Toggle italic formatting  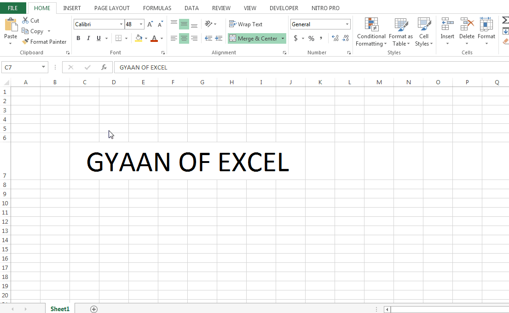88,38
